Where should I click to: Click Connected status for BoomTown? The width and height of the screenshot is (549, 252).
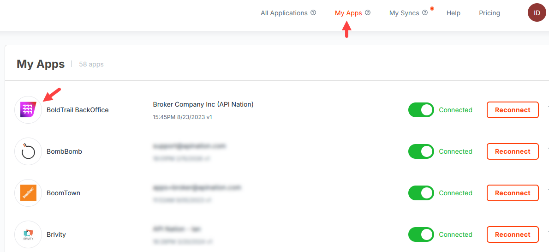455,193
